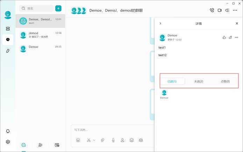Select the messages tab at bottom of the chat list
Viewport: 243px width, 152px height.
(23, 145)
